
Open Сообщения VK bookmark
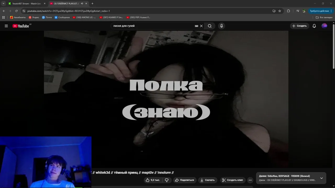point(62,17)
